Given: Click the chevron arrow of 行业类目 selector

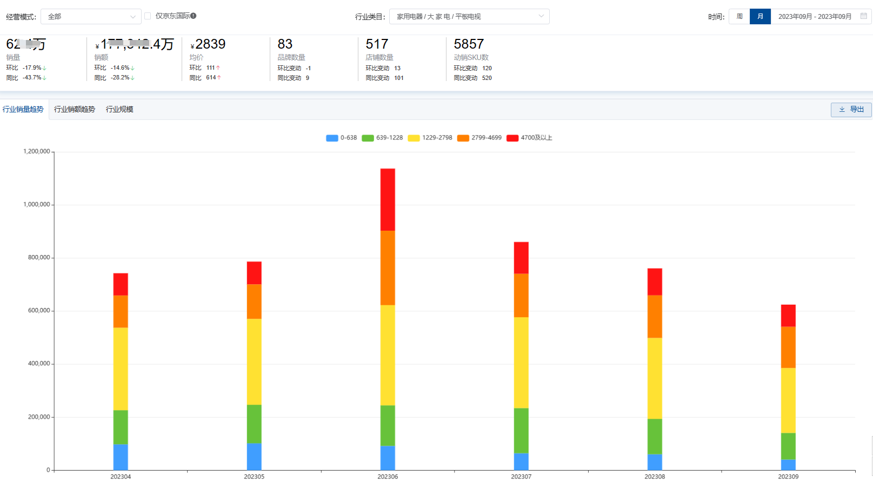Looking at the screenshot, I should coord(541,16).
